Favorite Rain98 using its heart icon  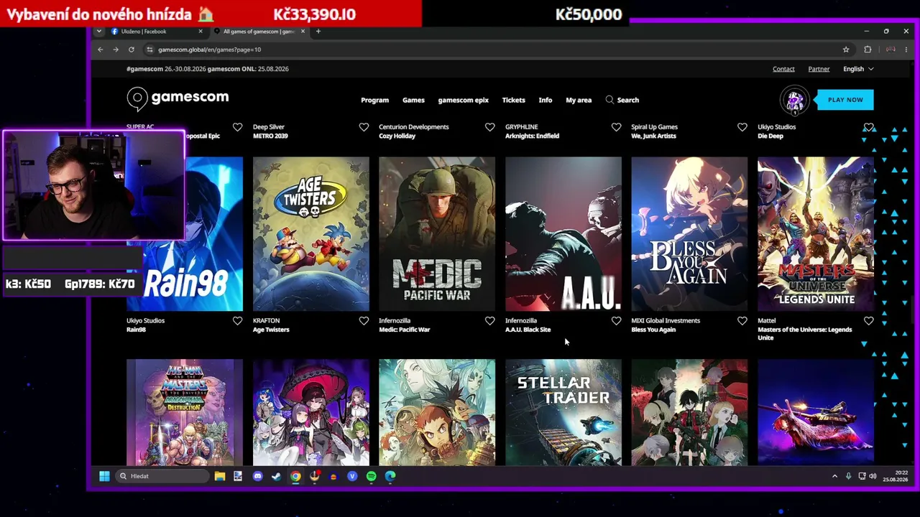[237, 321]
